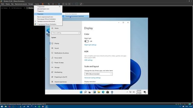This screenshot has width=193, height=108.
Task: Open the 100% (Recommended) scale dropdown
Action: tap(99, 74)
